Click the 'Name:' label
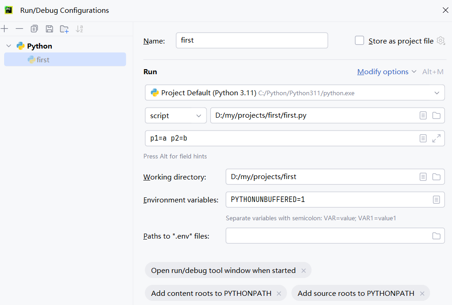Image resolution: width=452 pixels, height=305 pixels. coord(154,41)
